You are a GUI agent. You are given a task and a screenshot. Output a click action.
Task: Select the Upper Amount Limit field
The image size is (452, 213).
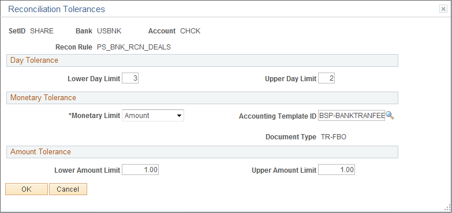coord(337,170)
